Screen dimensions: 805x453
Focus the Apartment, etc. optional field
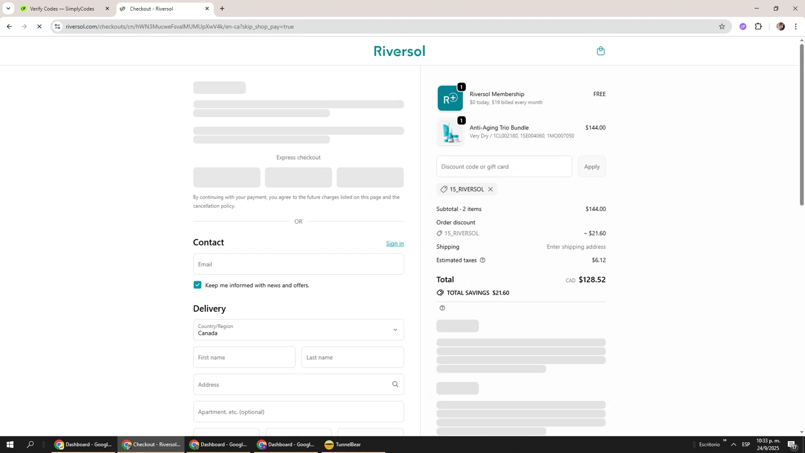[298, 412]
